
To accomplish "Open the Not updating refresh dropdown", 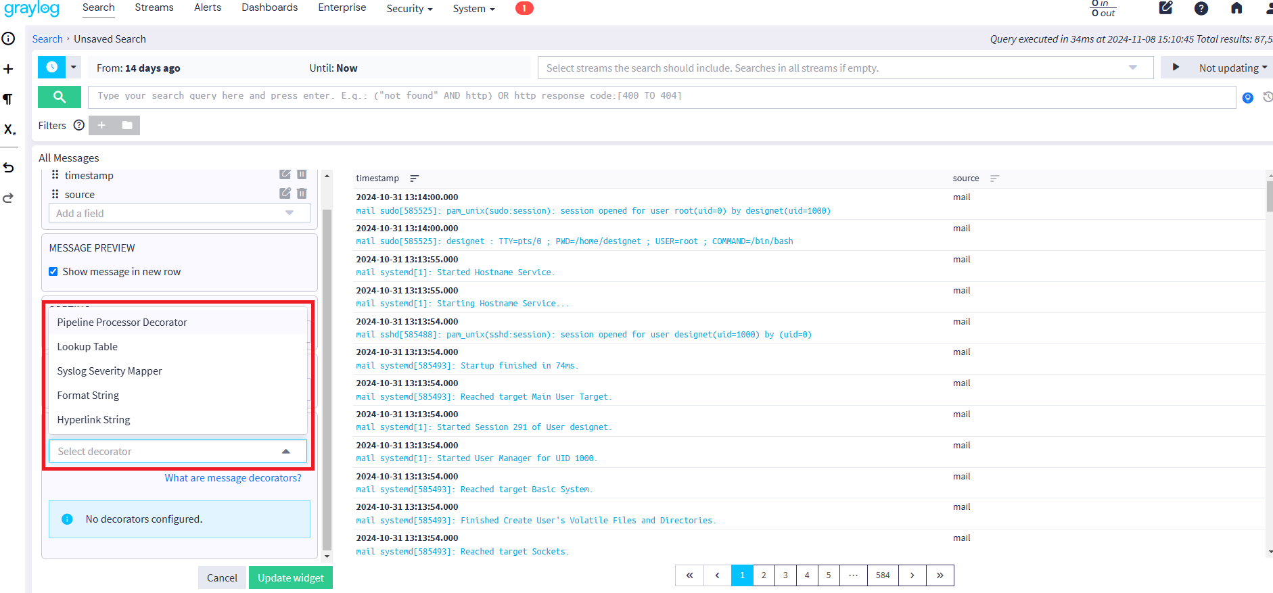I will pyautogui.click(x=1232, y=68).
